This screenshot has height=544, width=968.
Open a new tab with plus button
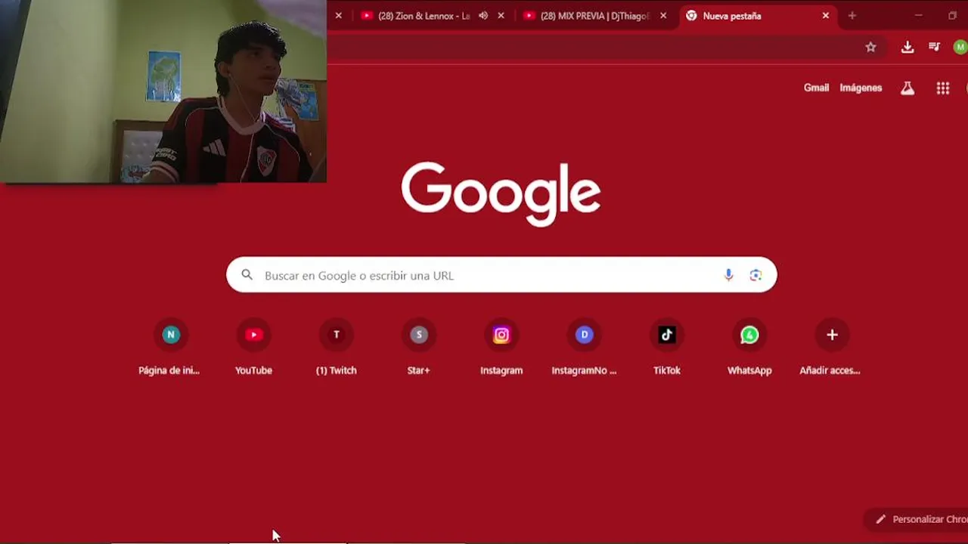pyautogui.click(x=852, y=15)
